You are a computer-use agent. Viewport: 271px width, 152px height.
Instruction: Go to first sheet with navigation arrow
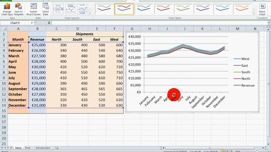pyautogui.click(x=2, y=148)
